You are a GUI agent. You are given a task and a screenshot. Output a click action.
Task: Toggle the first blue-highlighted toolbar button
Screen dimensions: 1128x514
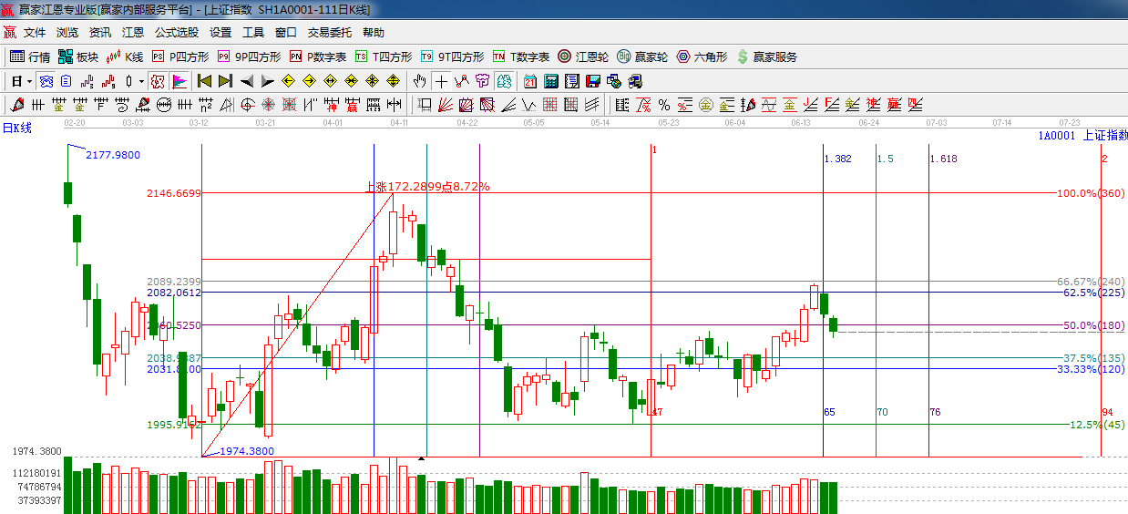[45, 81]
